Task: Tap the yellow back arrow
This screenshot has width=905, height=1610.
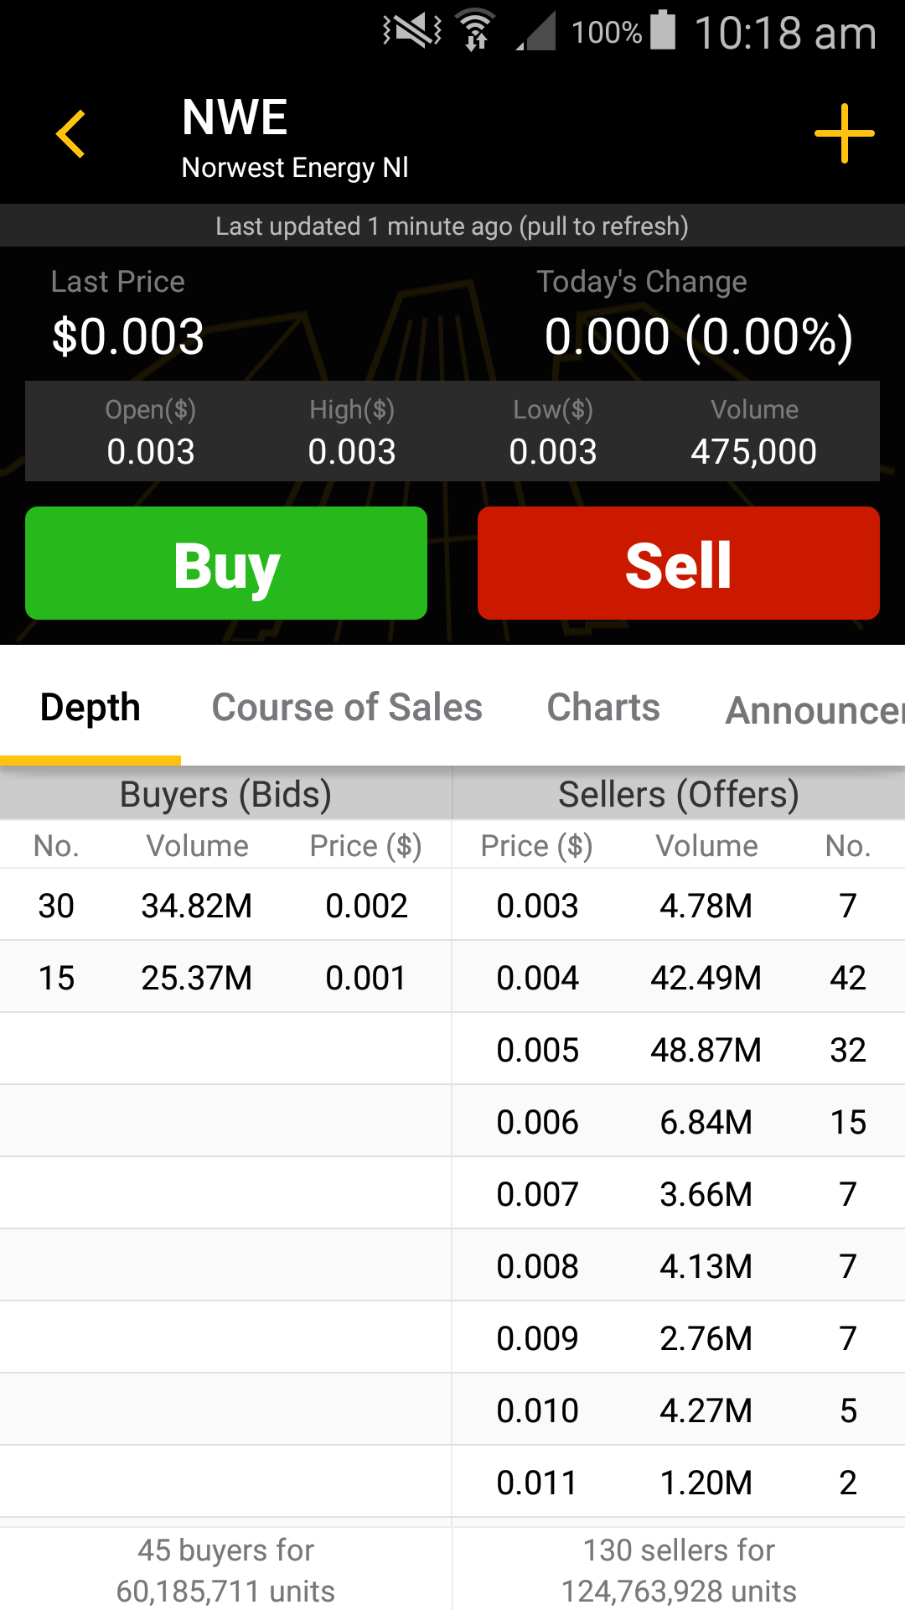Action: (x=71, y=134)
